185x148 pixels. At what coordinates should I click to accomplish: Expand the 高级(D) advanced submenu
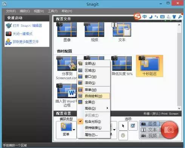(x=94, y=108)
